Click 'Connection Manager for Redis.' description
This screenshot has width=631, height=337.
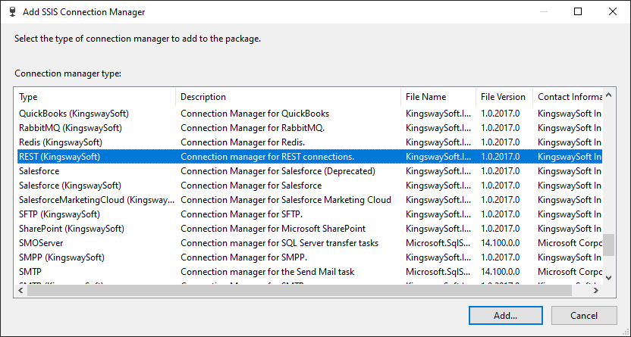point(243,142)
